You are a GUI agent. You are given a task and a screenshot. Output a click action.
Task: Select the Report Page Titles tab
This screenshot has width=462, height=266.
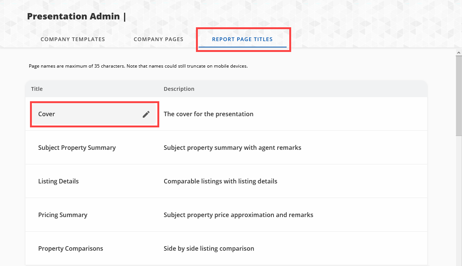[242, 39]
